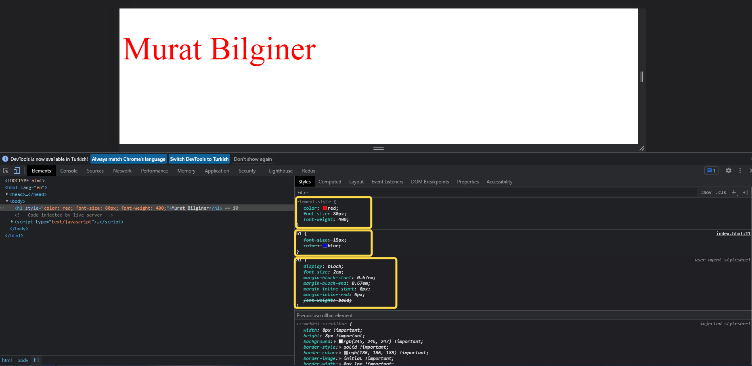Toggle the device emulation toolbar icon
This screenshot has height=366, width=752.
(x=17, y=170)
